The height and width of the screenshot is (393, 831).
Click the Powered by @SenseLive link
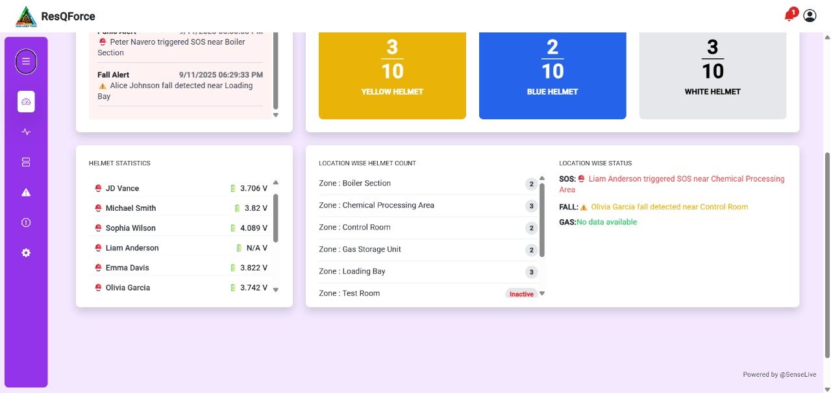[779, 374]
